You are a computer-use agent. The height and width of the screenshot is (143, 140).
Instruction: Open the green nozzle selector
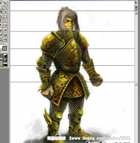pos(1,65)
